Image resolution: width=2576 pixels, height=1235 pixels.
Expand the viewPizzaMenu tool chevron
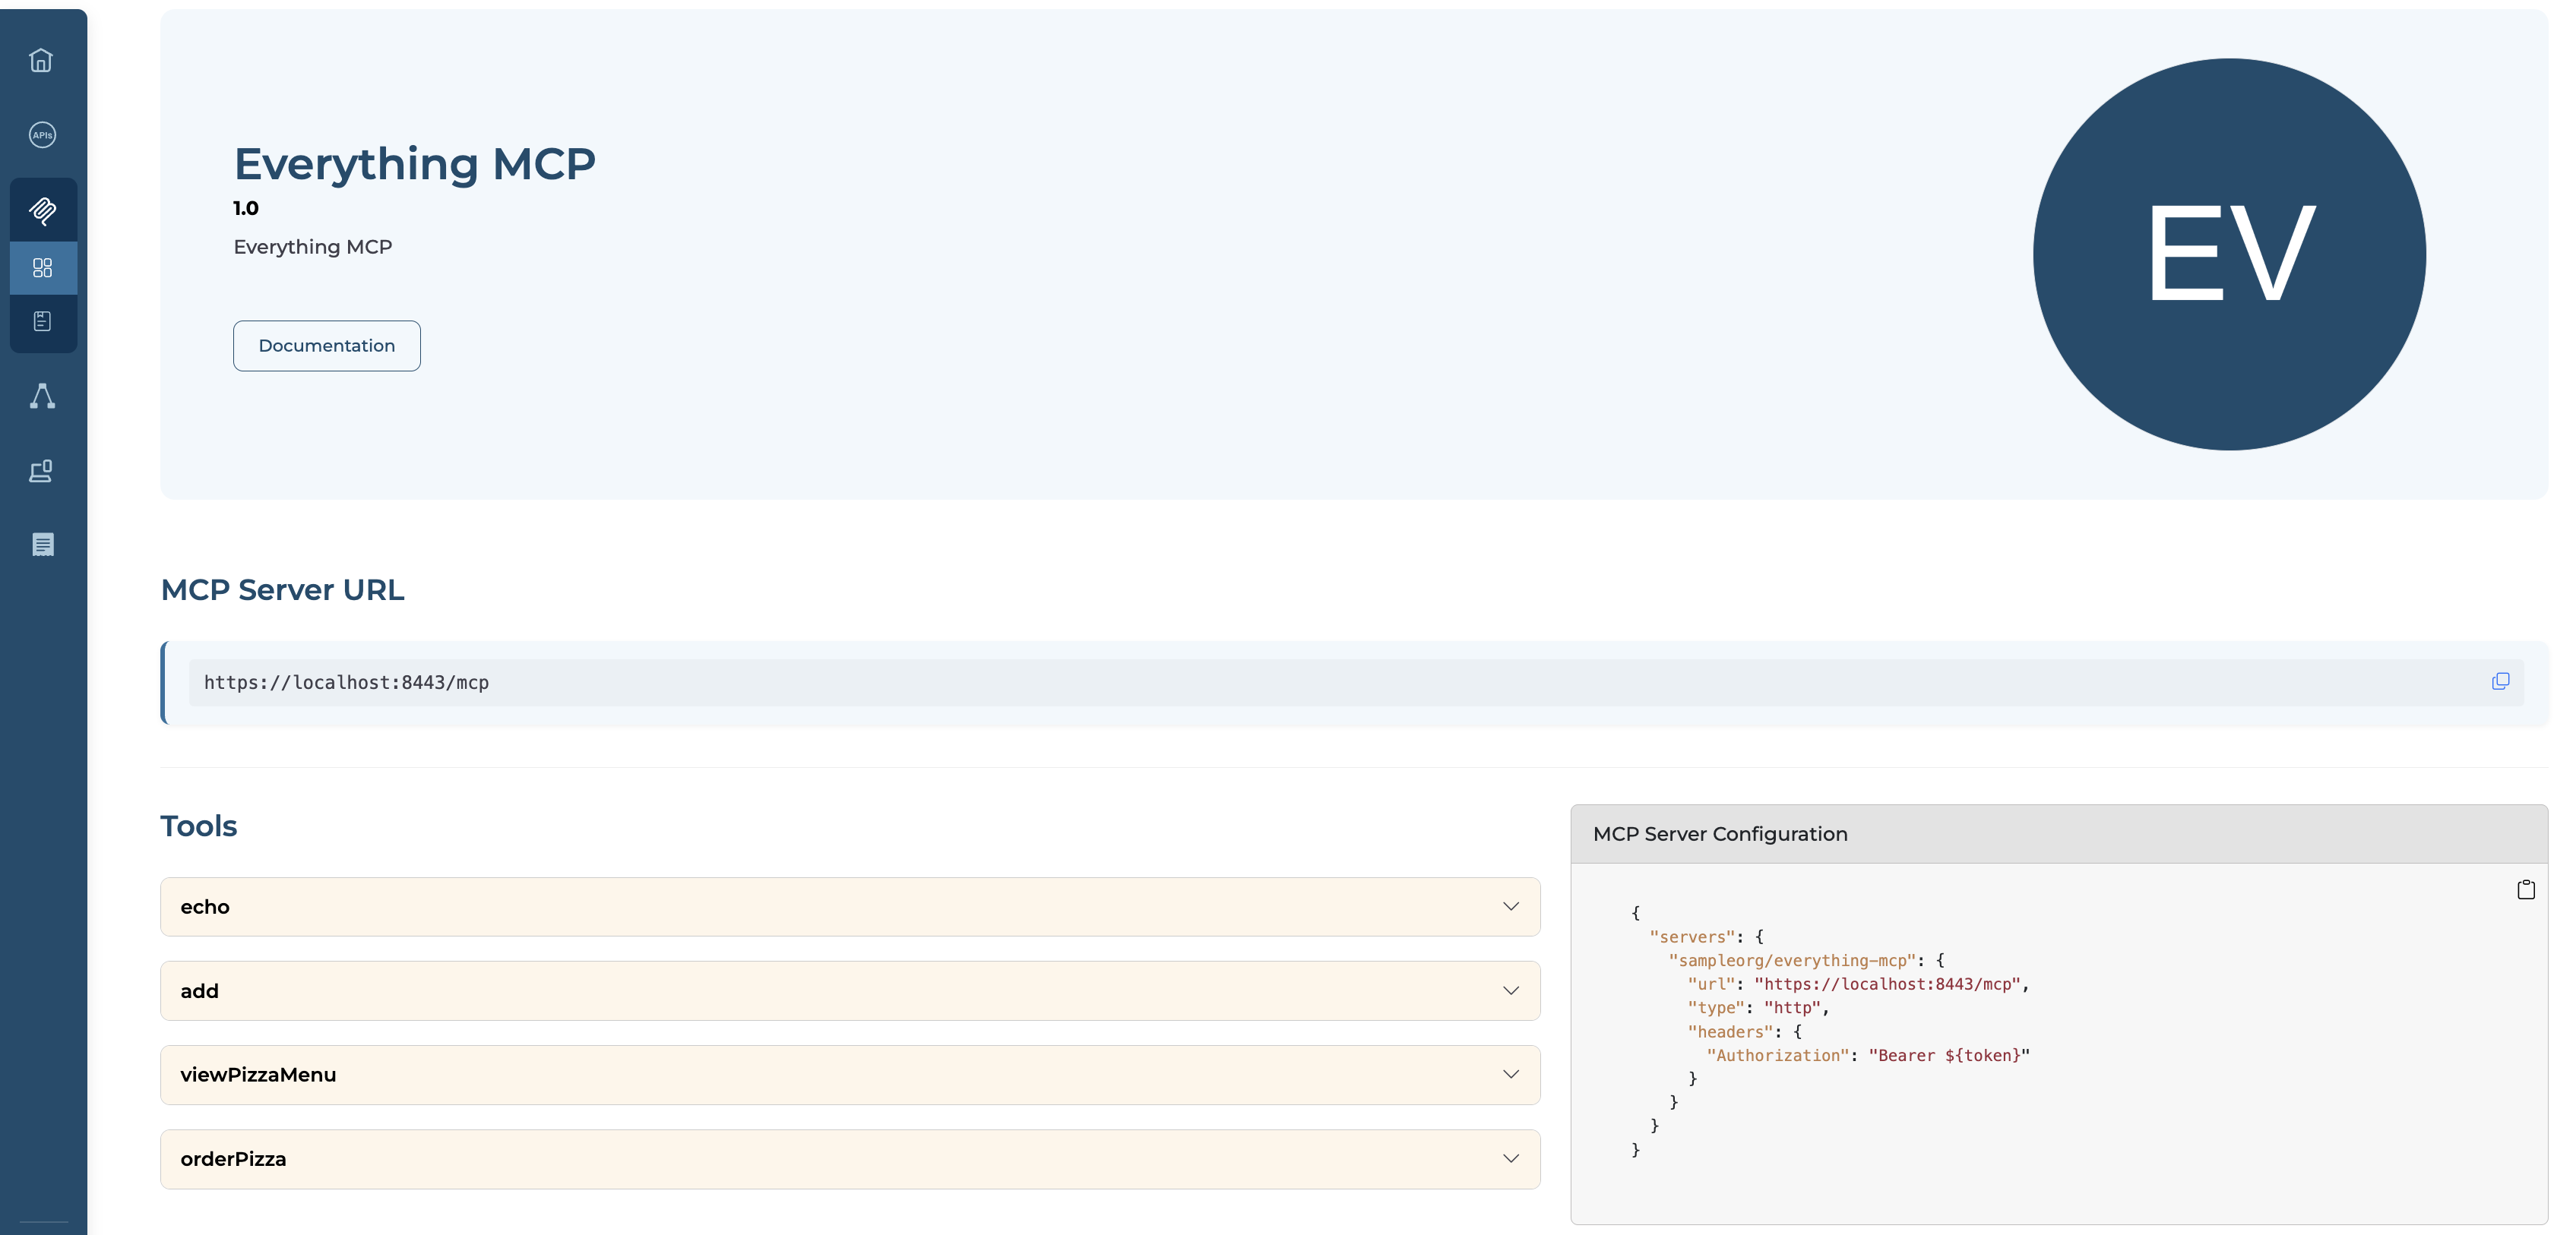(x=1510, y=1074)
